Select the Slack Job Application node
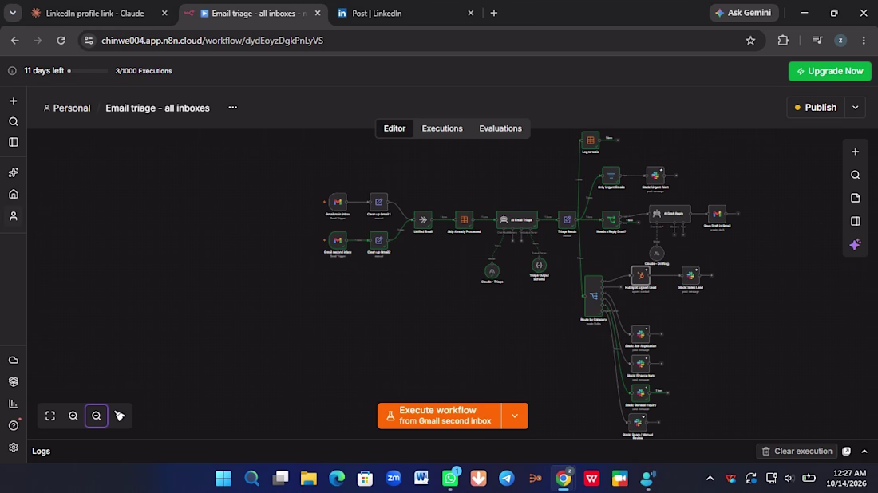 640,334
